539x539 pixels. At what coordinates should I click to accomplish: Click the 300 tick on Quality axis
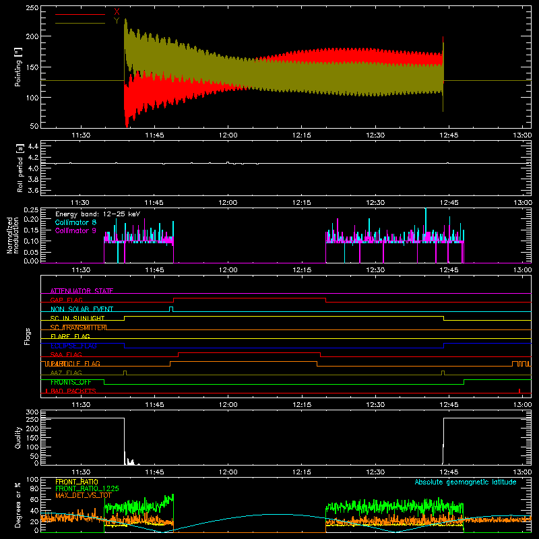click(32, 412)
